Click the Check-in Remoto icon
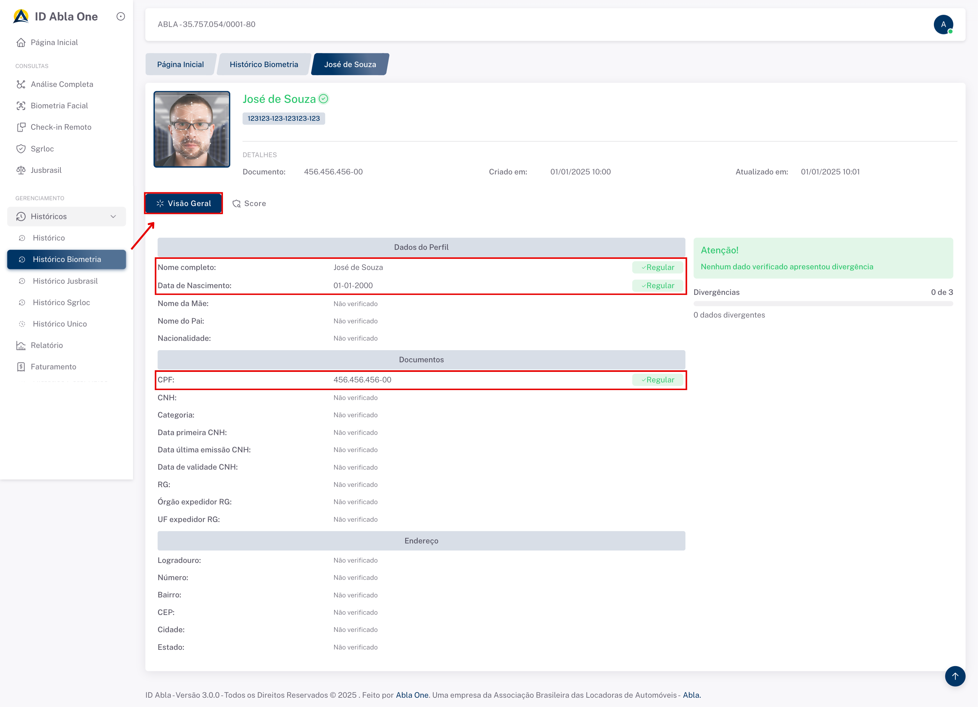Screen dimensions: 978x707 pyautogui.click(x=21, y=127)
